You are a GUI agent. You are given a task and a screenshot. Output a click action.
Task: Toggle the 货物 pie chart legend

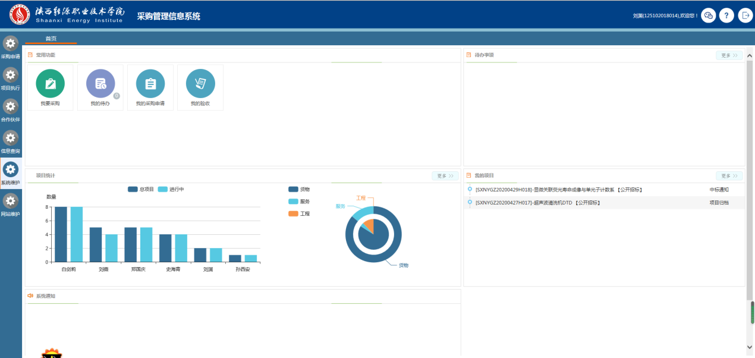tap(298, 189)
